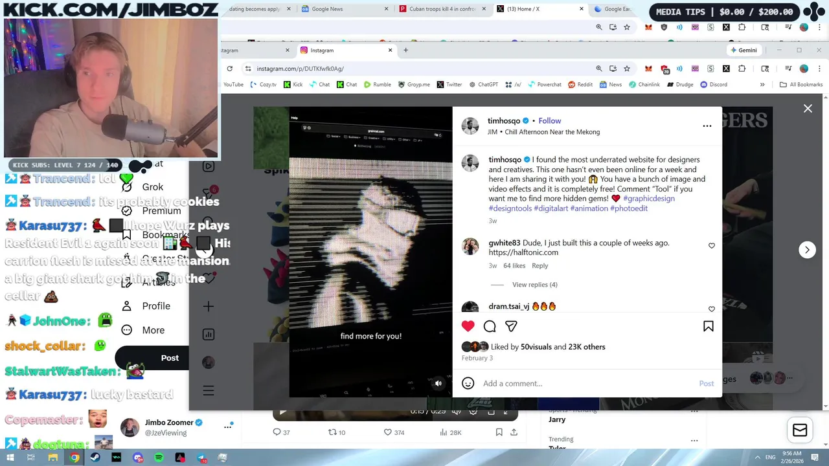
Task: Open the dashboard chart icon in Instagram sidebar
Action: [209, 335]
